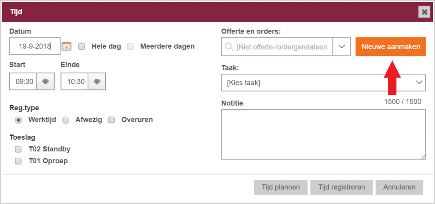Open the Kies taak dropdown

323,82
